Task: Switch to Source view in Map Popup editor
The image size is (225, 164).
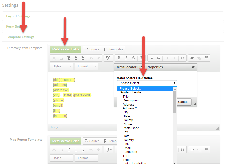Action: [92, 141]
